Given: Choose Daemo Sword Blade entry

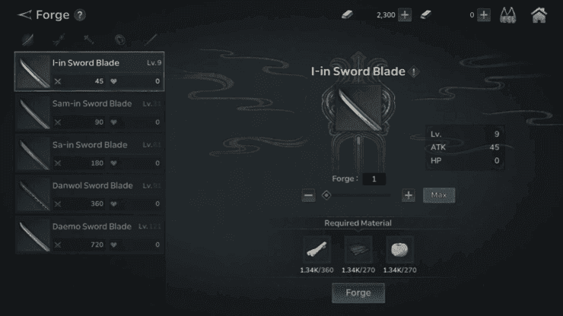Looking at the screenshot, I should point(90,235).
